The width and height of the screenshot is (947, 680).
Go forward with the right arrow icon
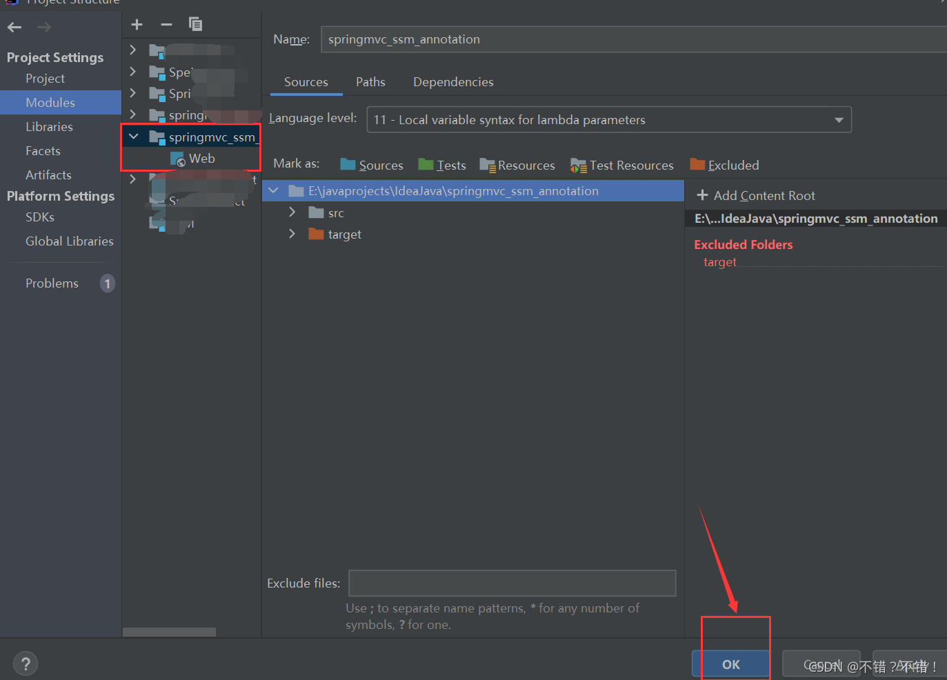coord(44,28)
